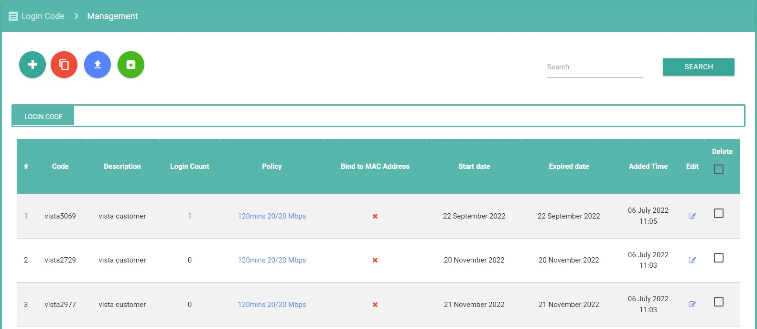Click the code cell vista2977
This screenshot has width=757, height=329.
pos(60,305)
